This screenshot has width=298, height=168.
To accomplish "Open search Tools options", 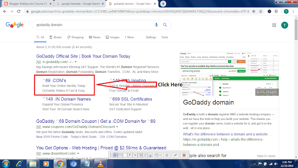I will click(164, 37).
